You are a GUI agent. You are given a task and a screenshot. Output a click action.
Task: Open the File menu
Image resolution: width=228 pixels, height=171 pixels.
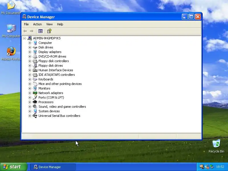(x=26, y=24)
